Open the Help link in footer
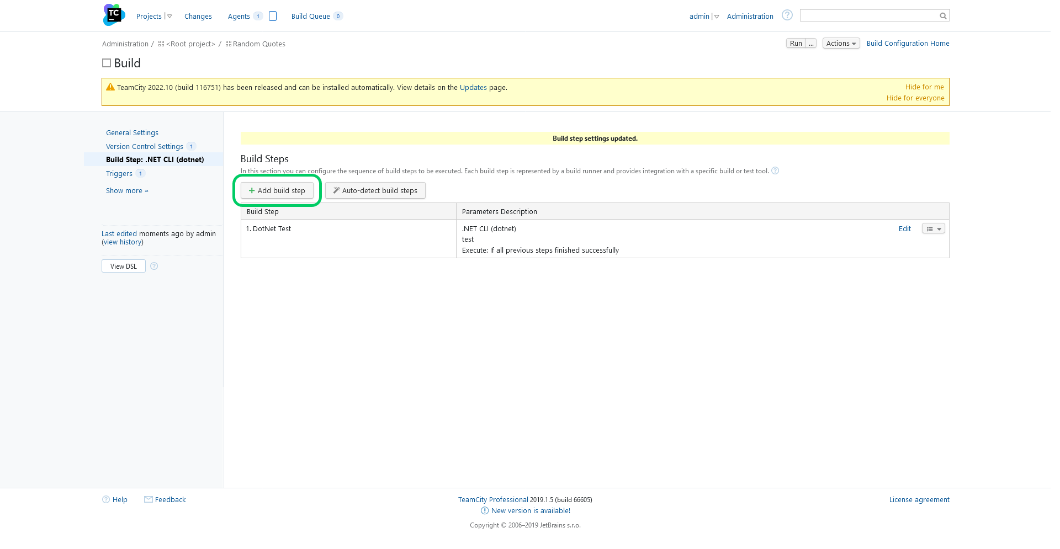 tap(120, 500)
